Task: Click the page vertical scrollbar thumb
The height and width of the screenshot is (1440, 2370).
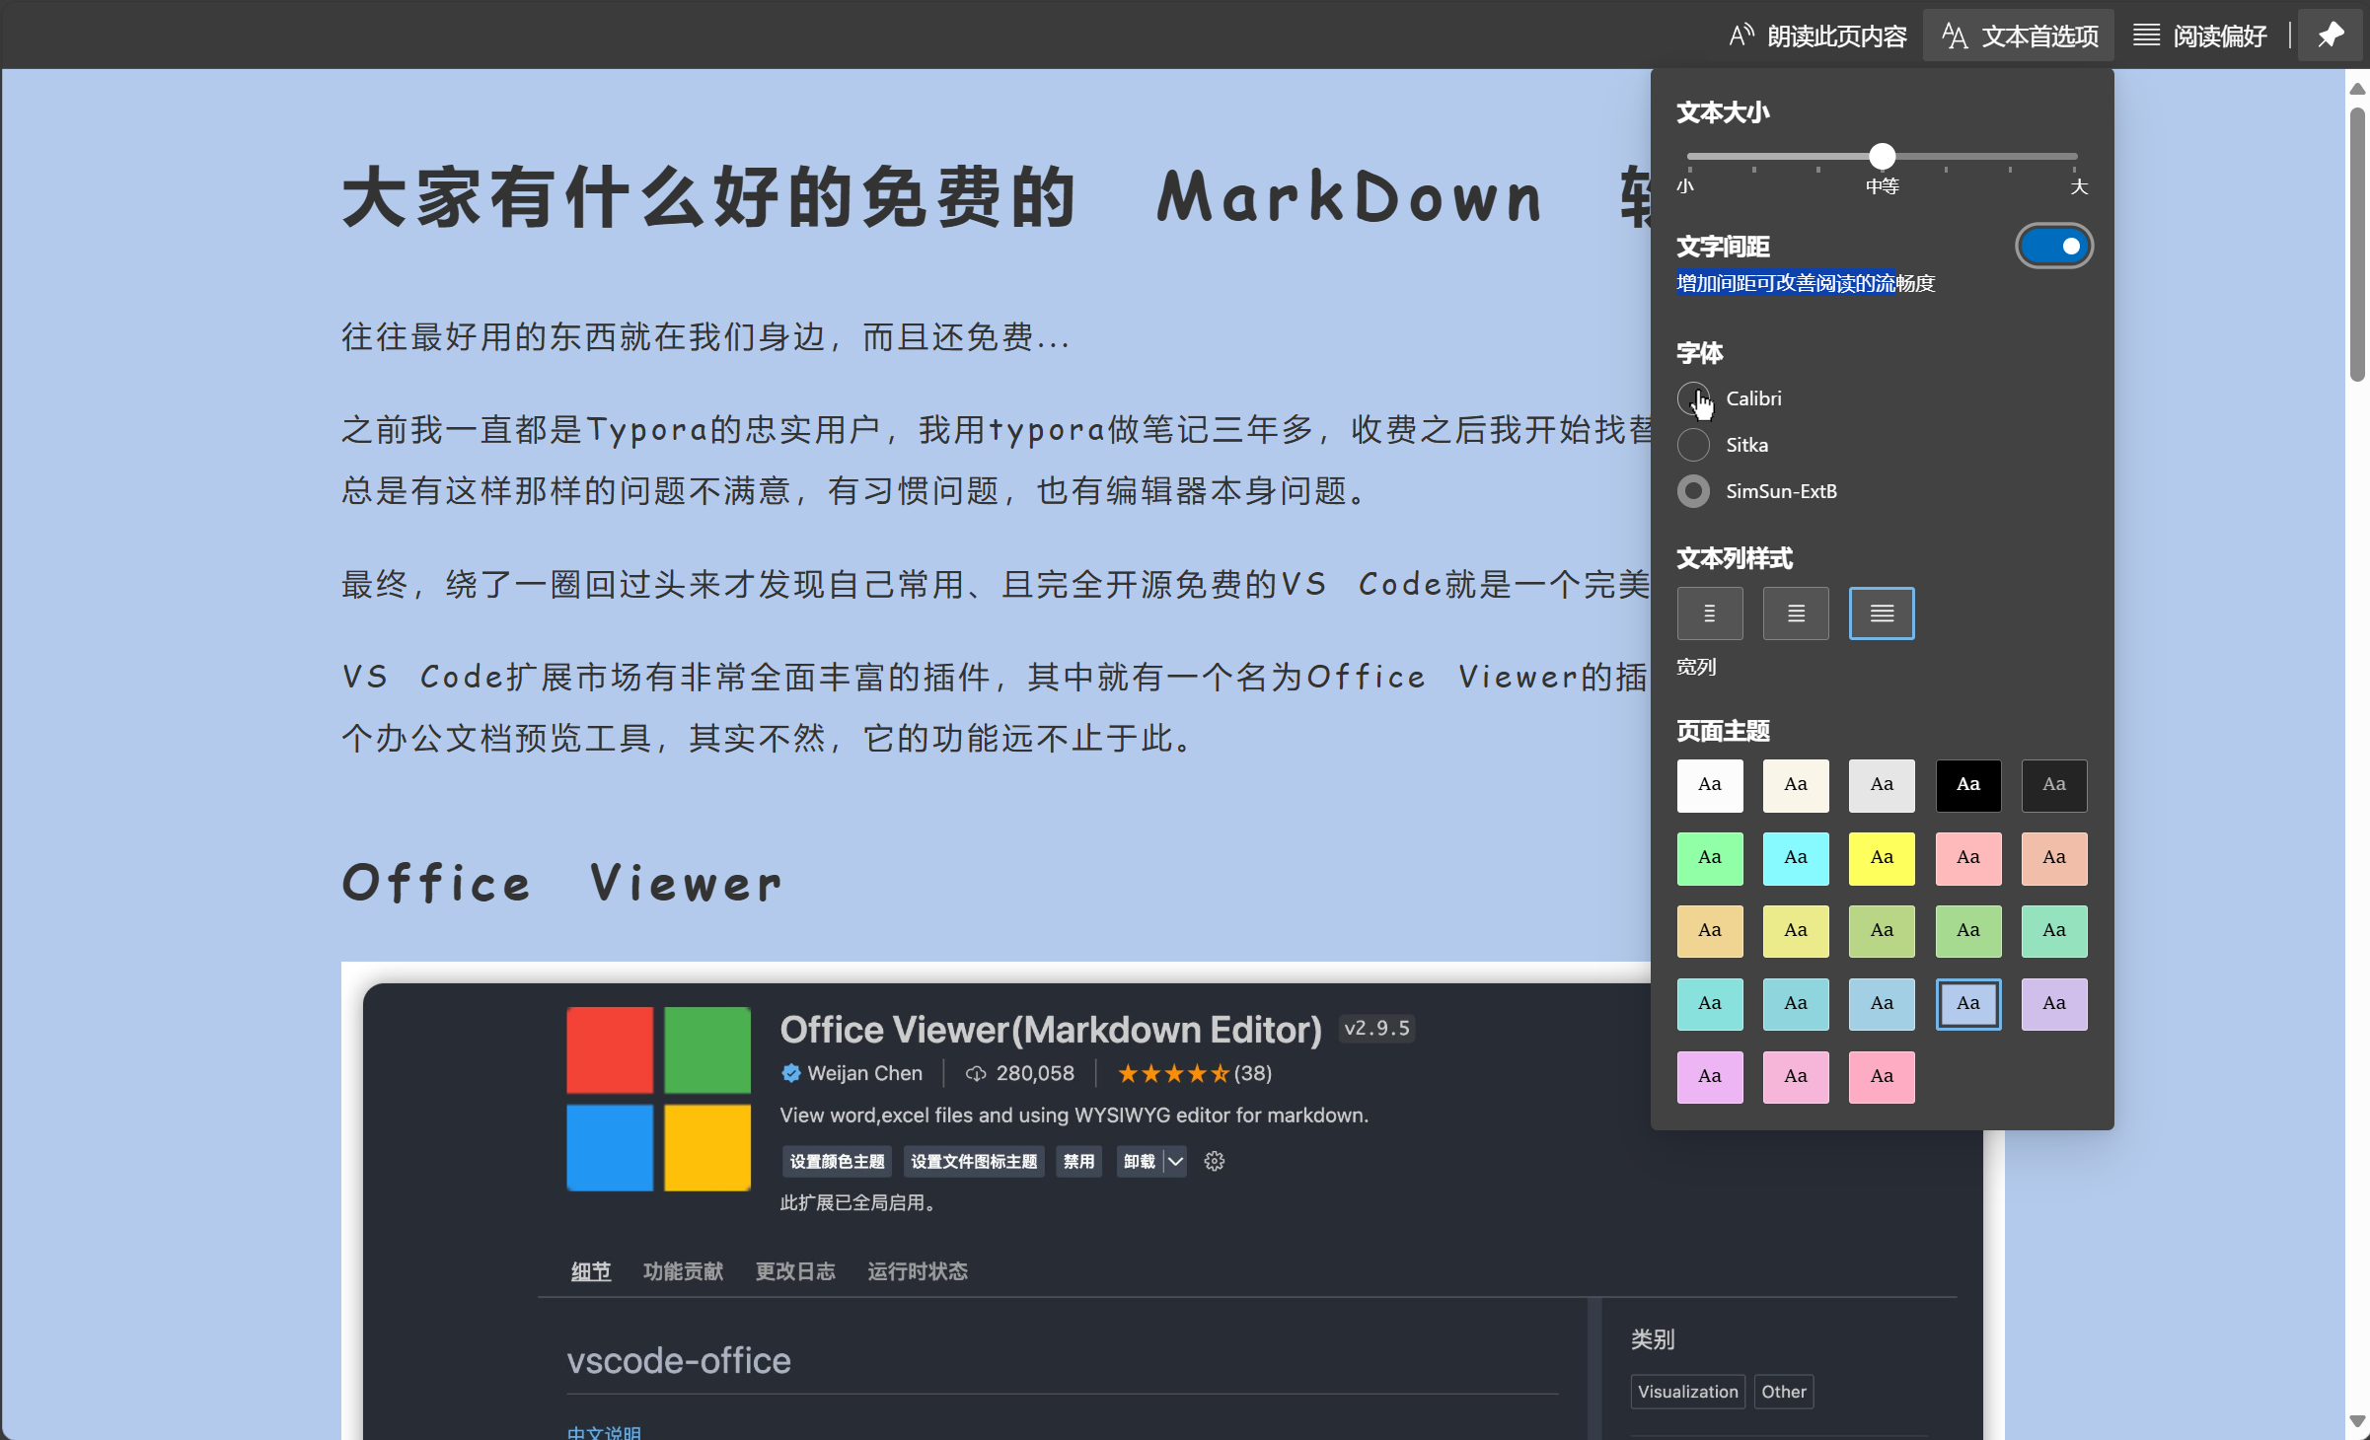Action: pos(2357,242)
